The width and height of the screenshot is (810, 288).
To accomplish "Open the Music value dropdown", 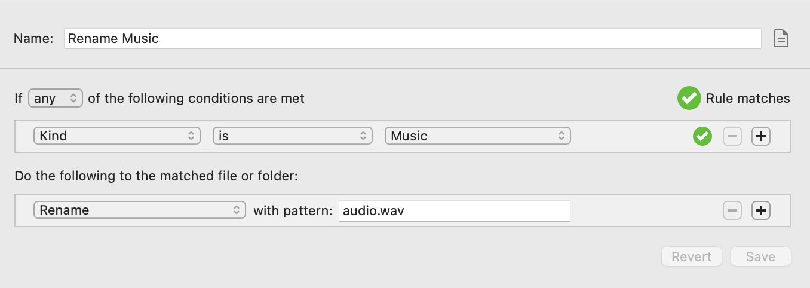I will [478, 136].
